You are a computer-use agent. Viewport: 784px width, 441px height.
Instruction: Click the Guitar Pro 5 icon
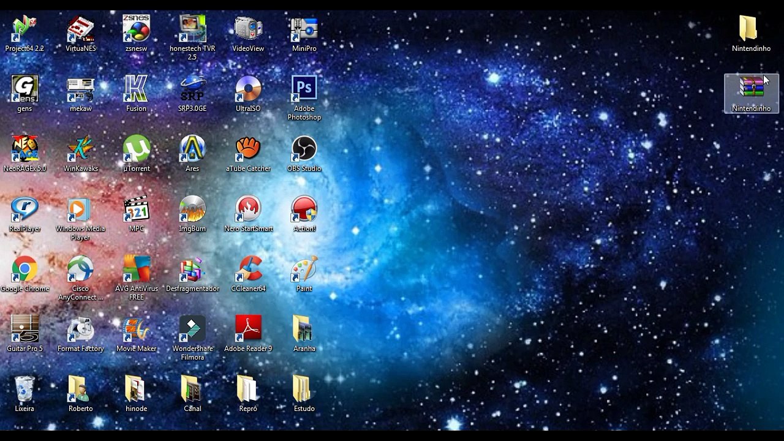24,329
